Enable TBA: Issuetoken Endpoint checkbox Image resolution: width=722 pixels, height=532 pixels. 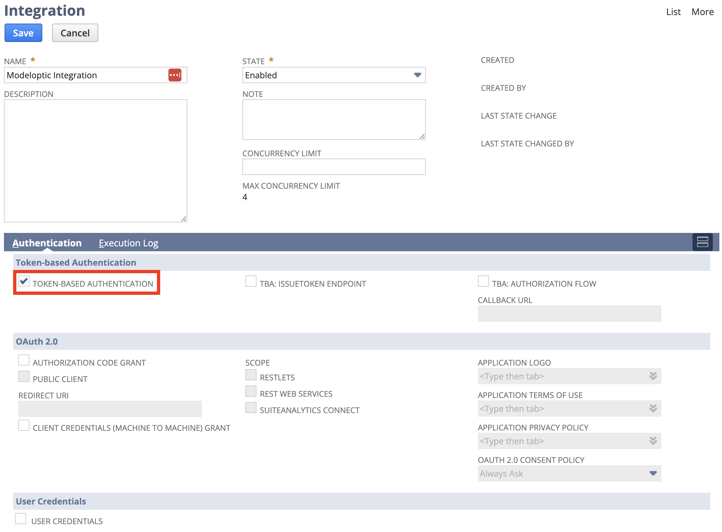pos(251,281)
